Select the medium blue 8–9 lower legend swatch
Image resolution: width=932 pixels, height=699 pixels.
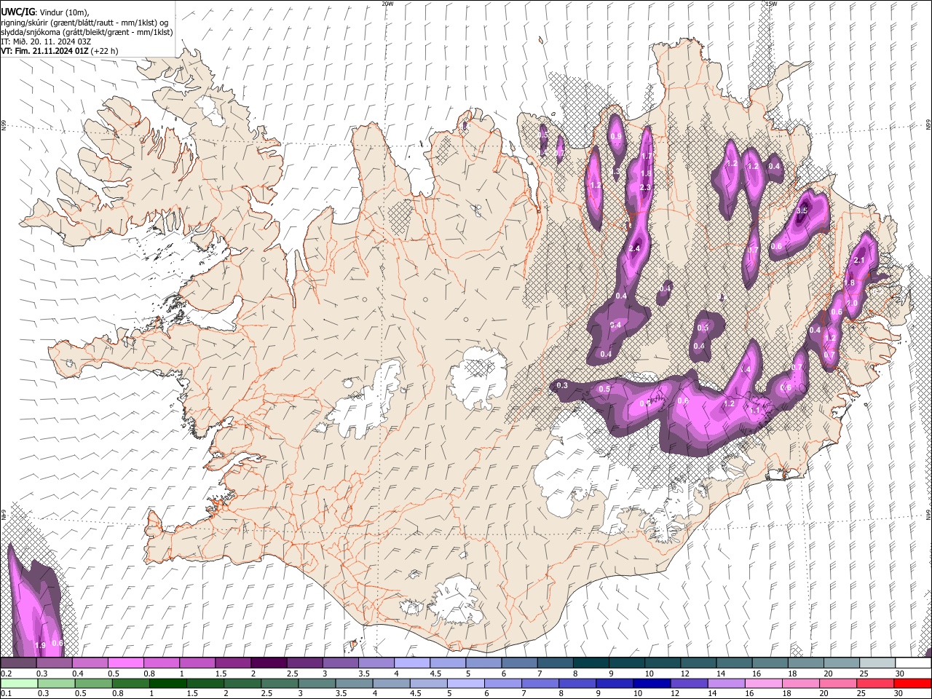577,684
